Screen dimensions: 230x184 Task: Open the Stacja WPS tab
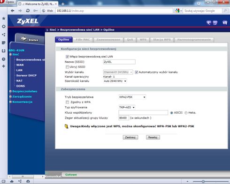coord(162,40)
